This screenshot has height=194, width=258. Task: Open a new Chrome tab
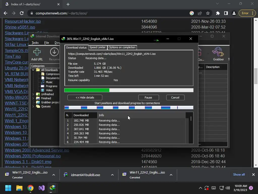[68, 4]
